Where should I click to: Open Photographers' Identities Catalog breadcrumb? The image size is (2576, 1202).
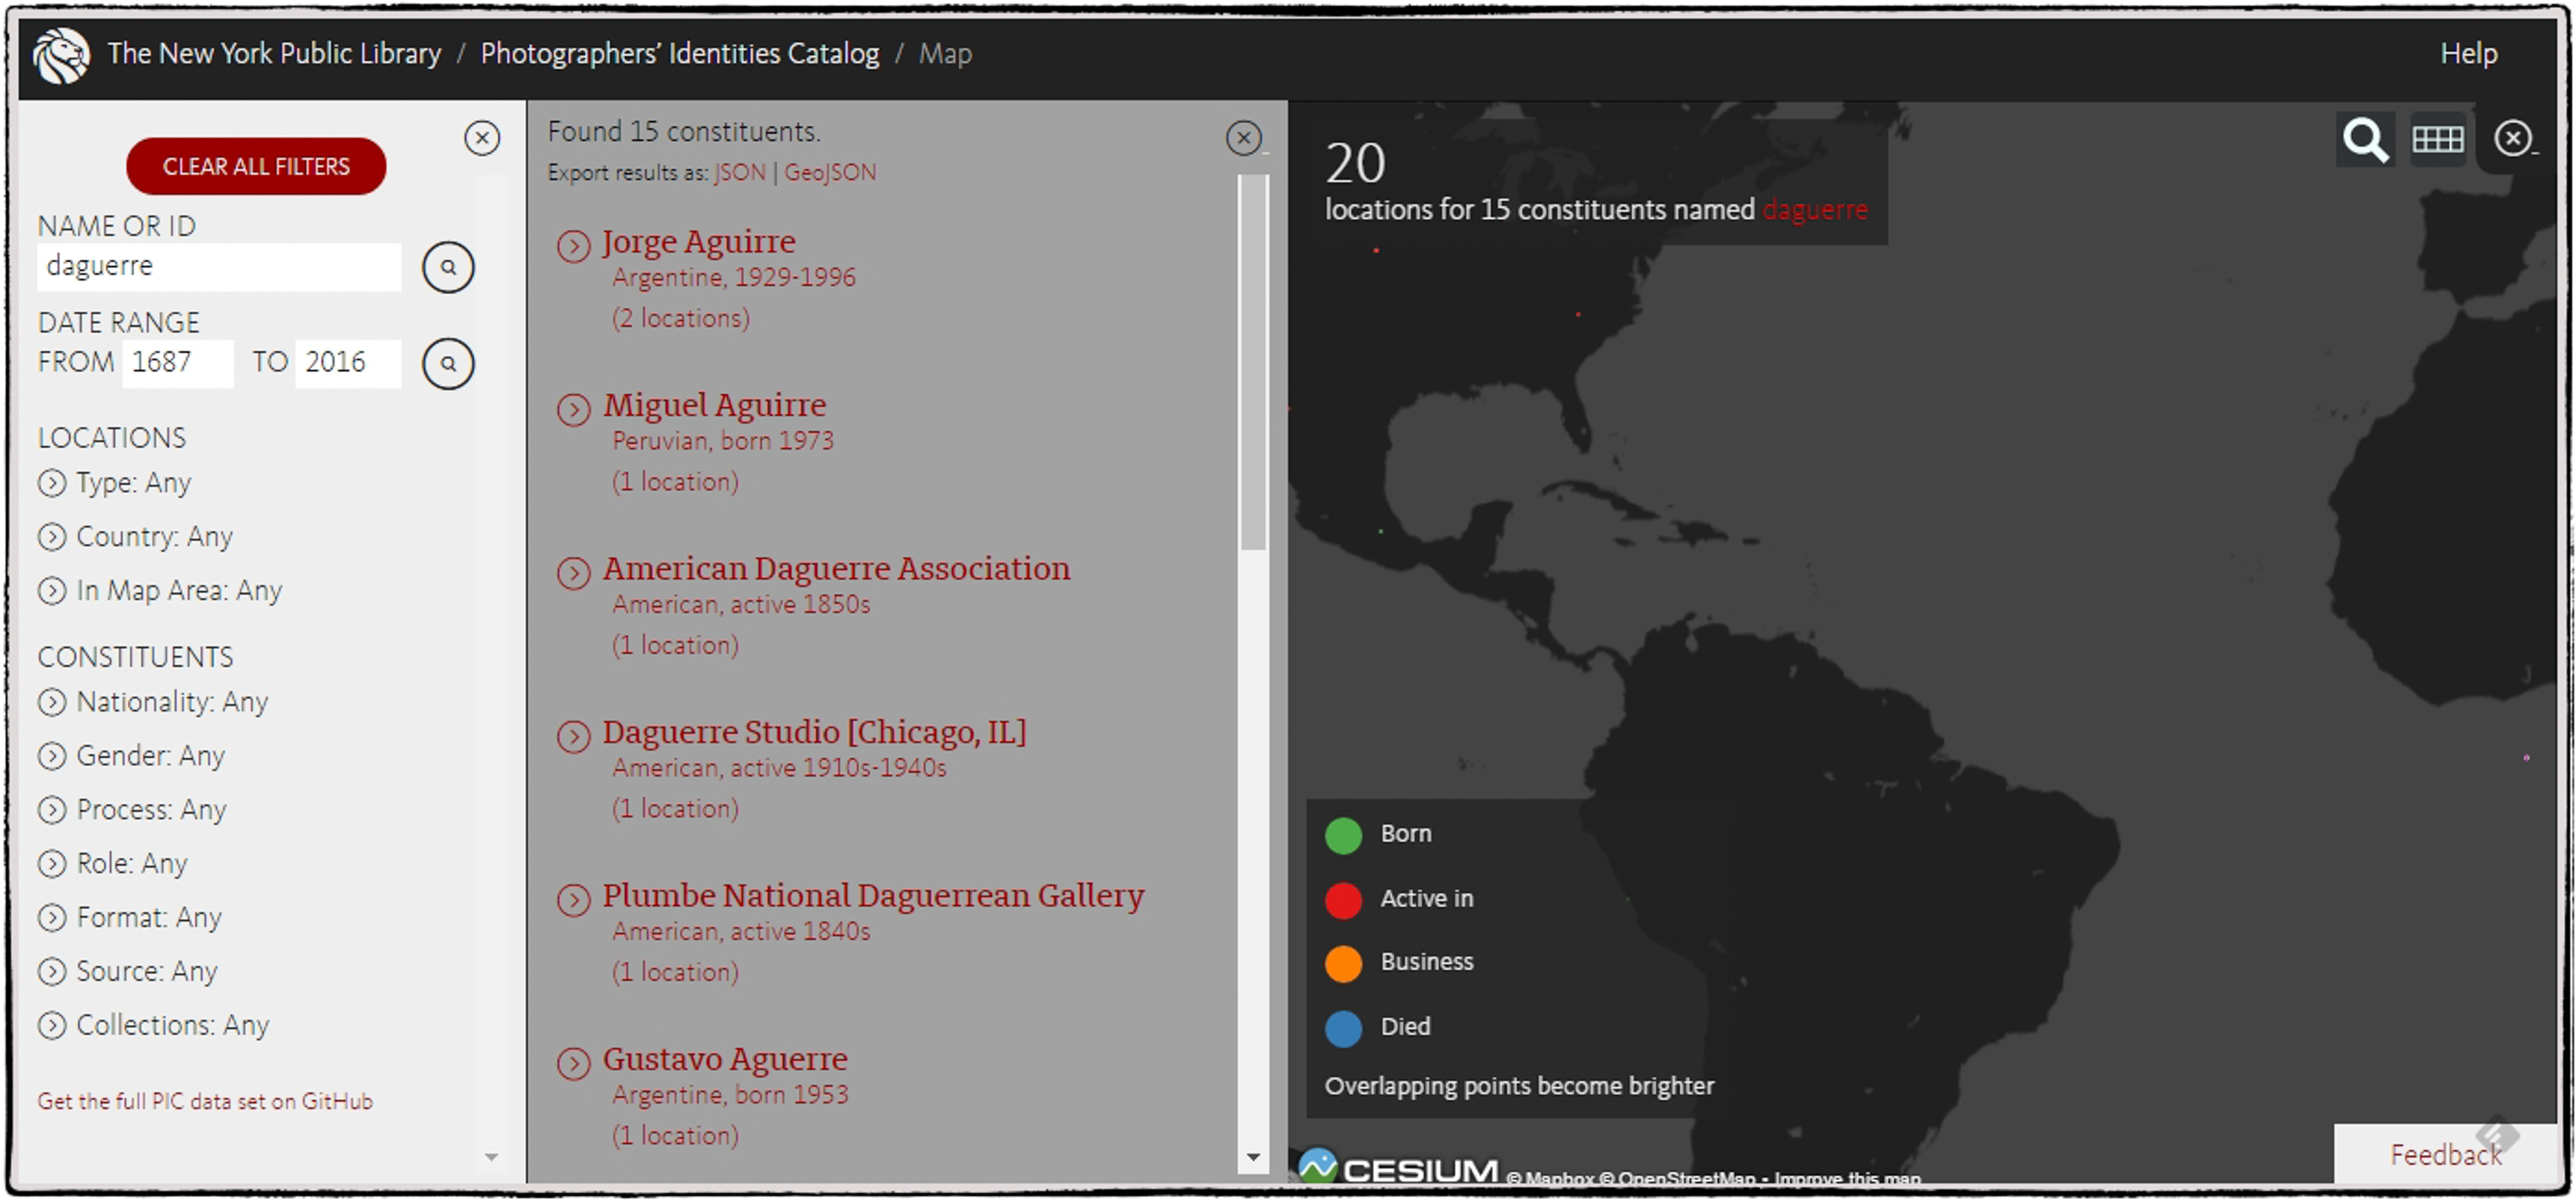click(x=679, y=54)
